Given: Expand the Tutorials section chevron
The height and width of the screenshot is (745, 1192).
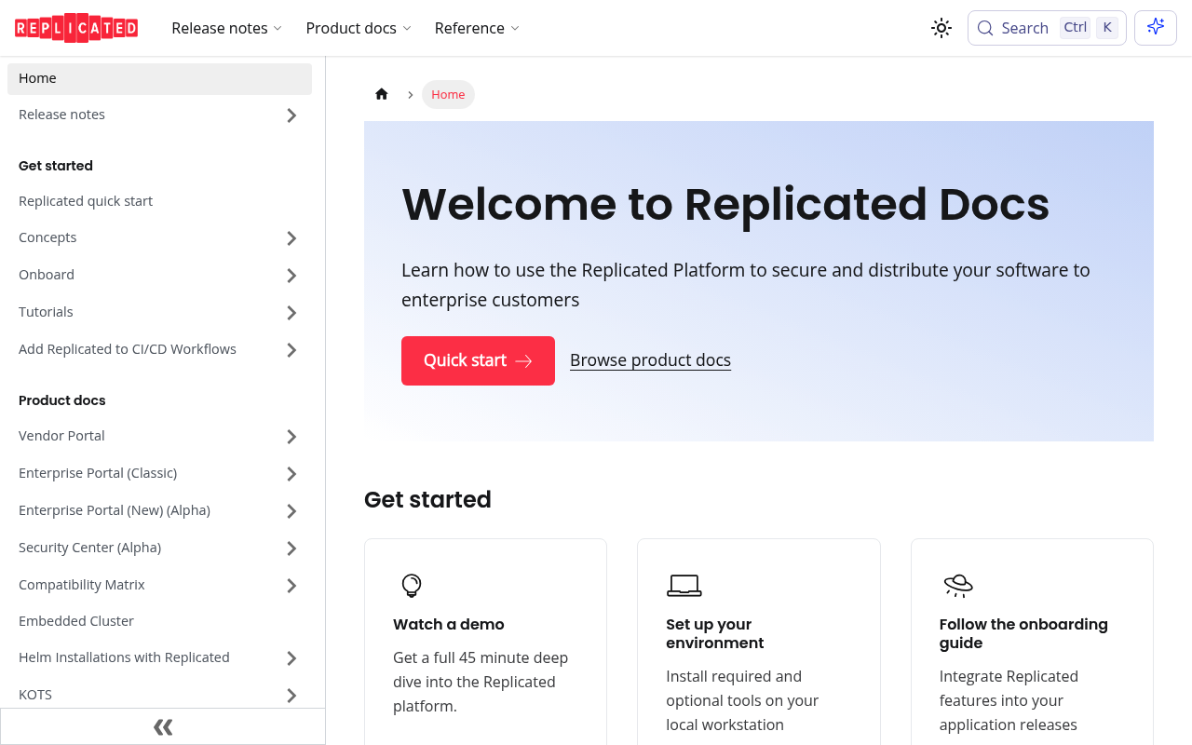Looking at the screenshot, I should coord(291,313).
